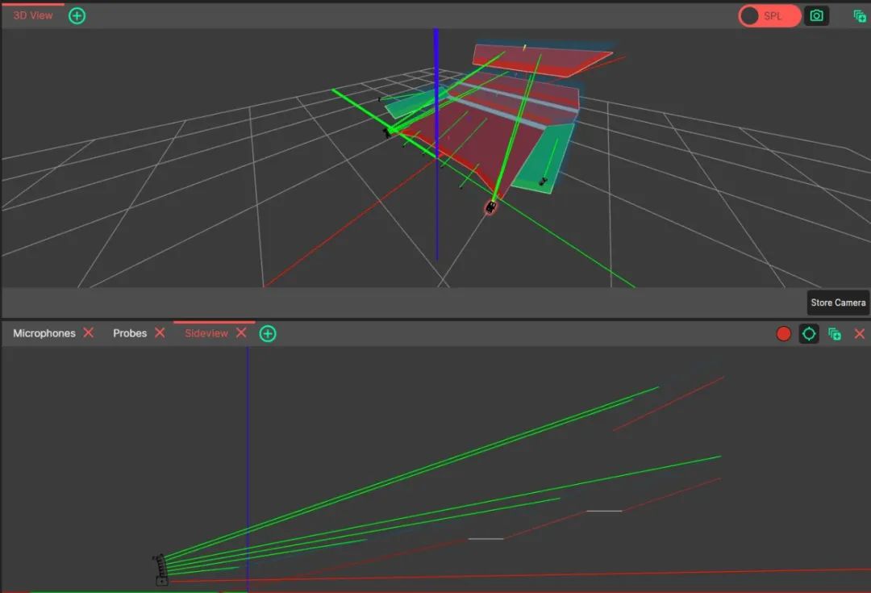The height and width of the screenshot is (593, 871).
Task: Click the lower panel duplicate view icon
Action: [x=835, y=334]
